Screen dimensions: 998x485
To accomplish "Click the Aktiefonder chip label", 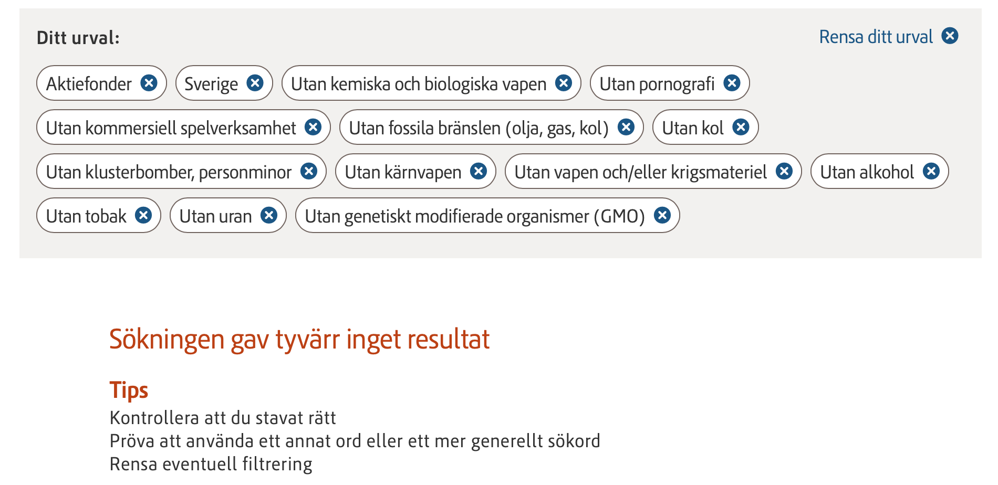I will [x=89, y=84].
